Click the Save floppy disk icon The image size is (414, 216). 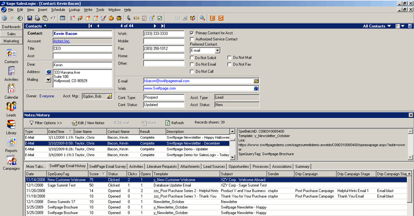30,18
